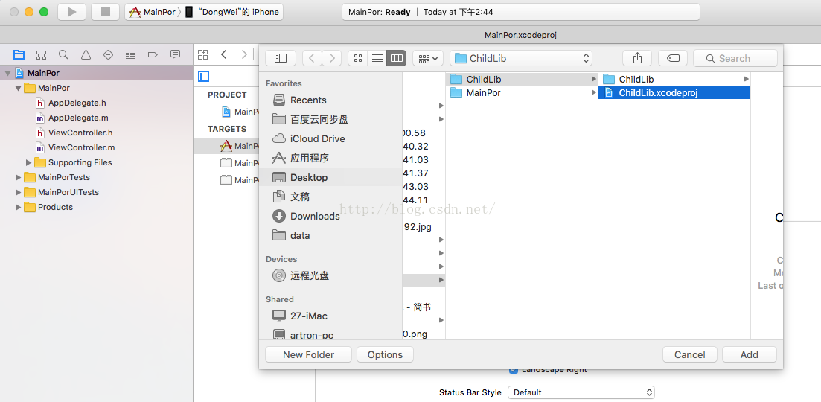Open edit tags button in dialog
The width and height of the screenshot is (821, 402).
click(x=673, y=58)
